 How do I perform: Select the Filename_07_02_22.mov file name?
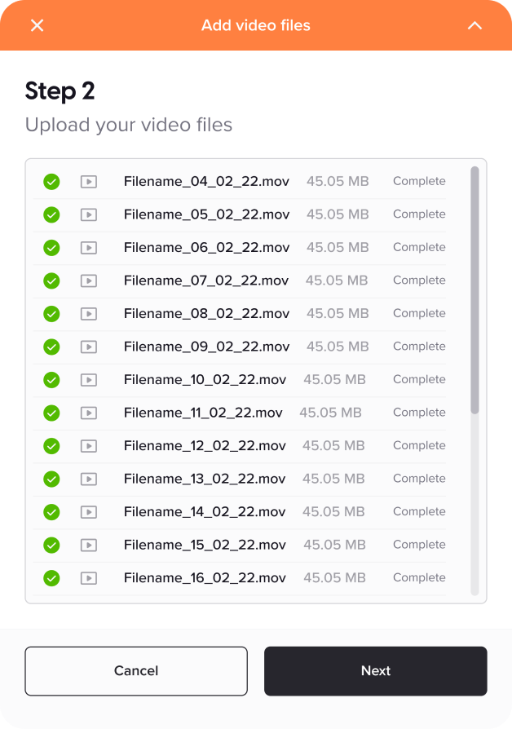[x=206, y=281]
